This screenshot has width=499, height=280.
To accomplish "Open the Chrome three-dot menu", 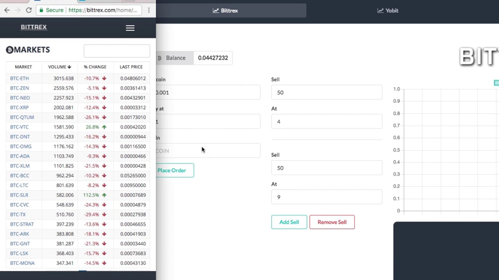I will click(149, 10).
